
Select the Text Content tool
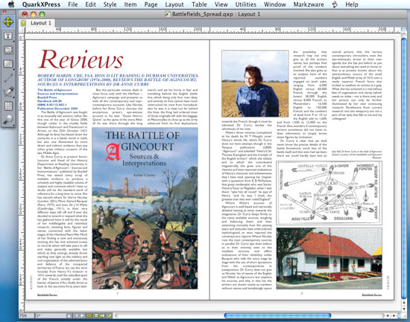8,36
